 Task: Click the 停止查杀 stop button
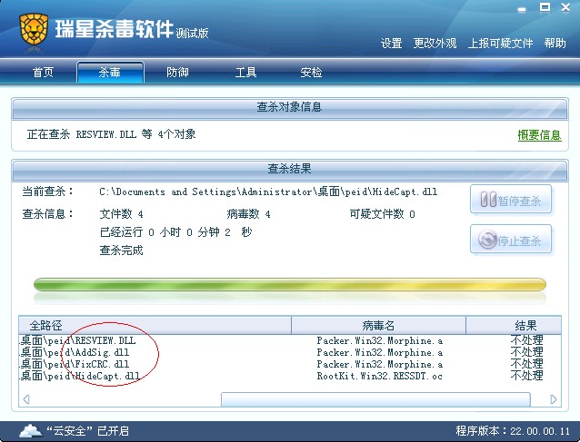pyautogui.click(x=511, y=240)
